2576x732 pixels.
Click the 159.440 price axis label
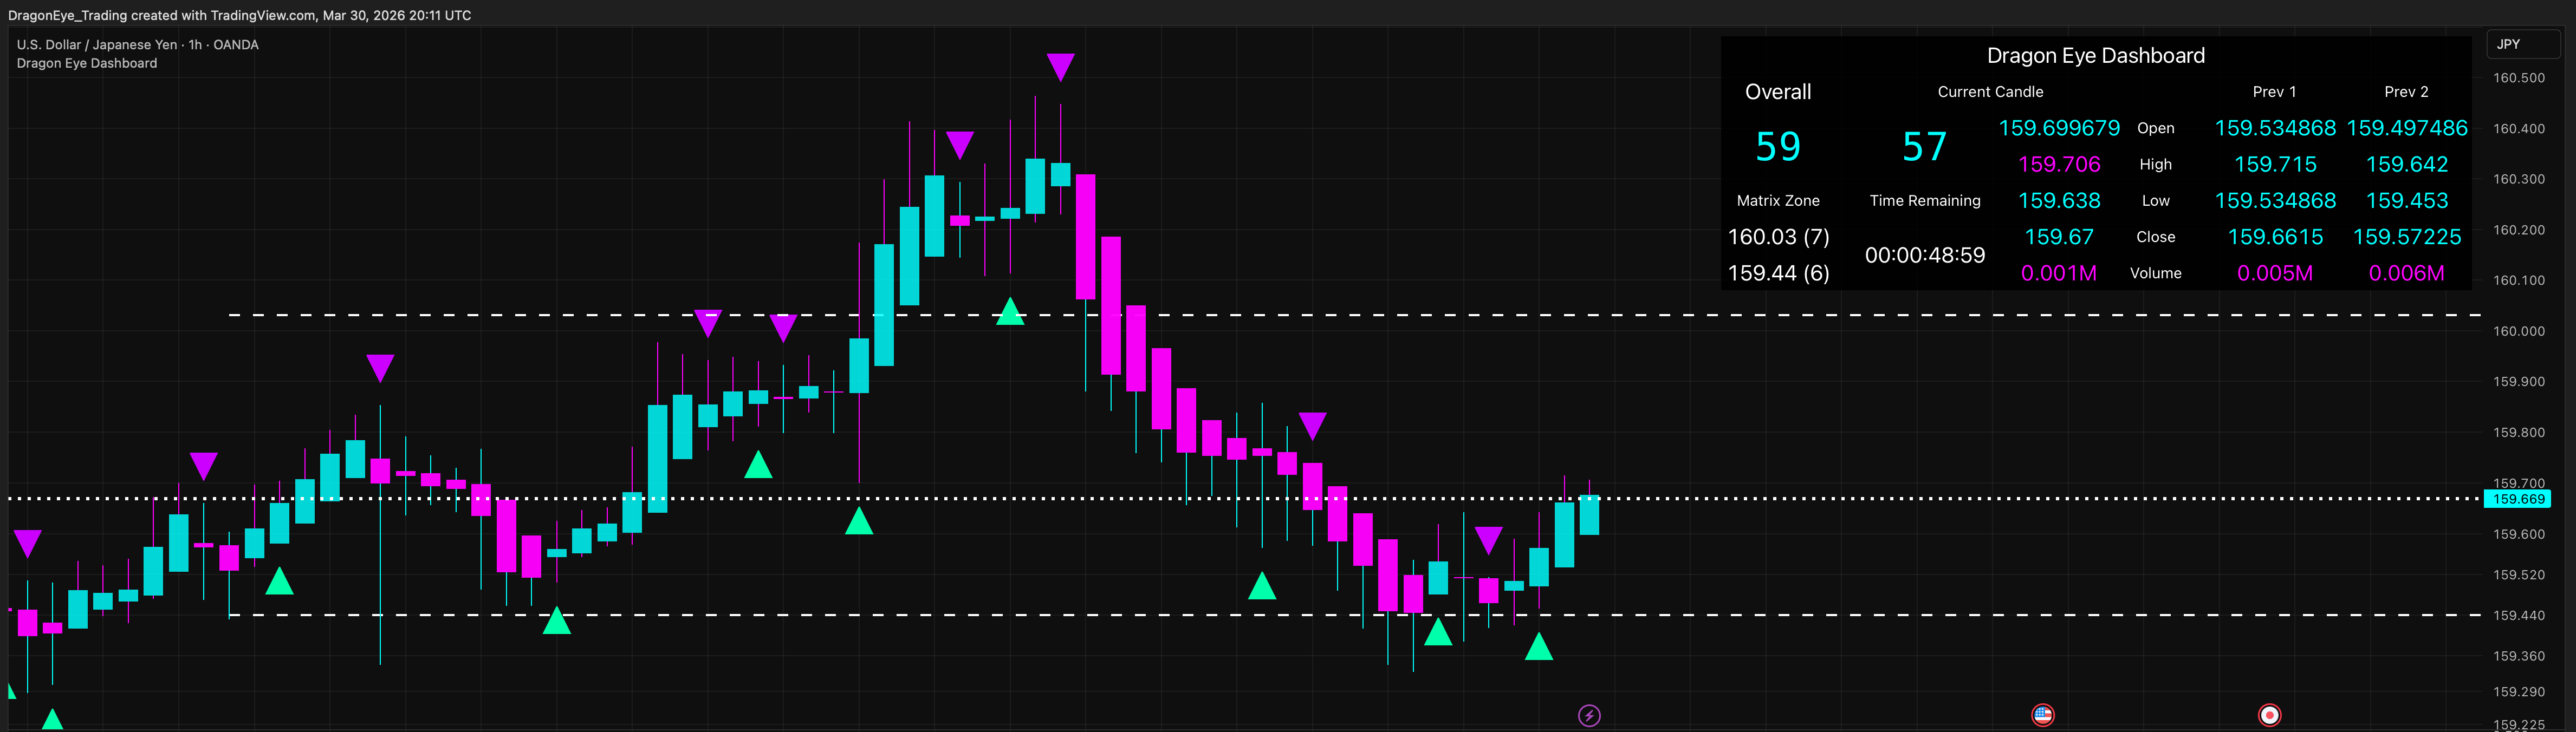(2519, 616)
